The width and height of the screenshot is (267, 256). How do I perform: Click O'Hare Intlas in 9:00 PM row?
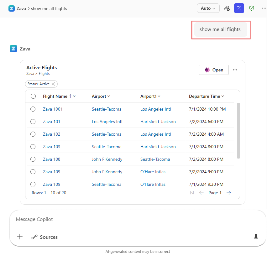153,172
